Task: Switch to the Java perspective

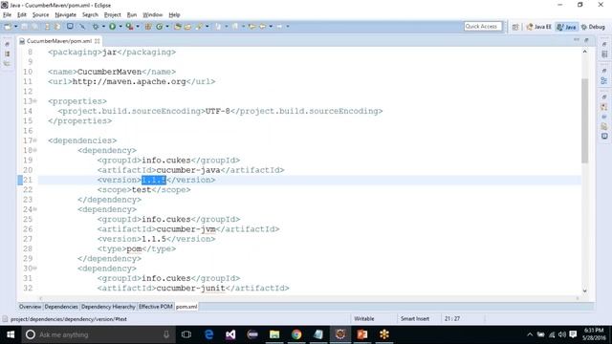Action: [x=566, y=27]
